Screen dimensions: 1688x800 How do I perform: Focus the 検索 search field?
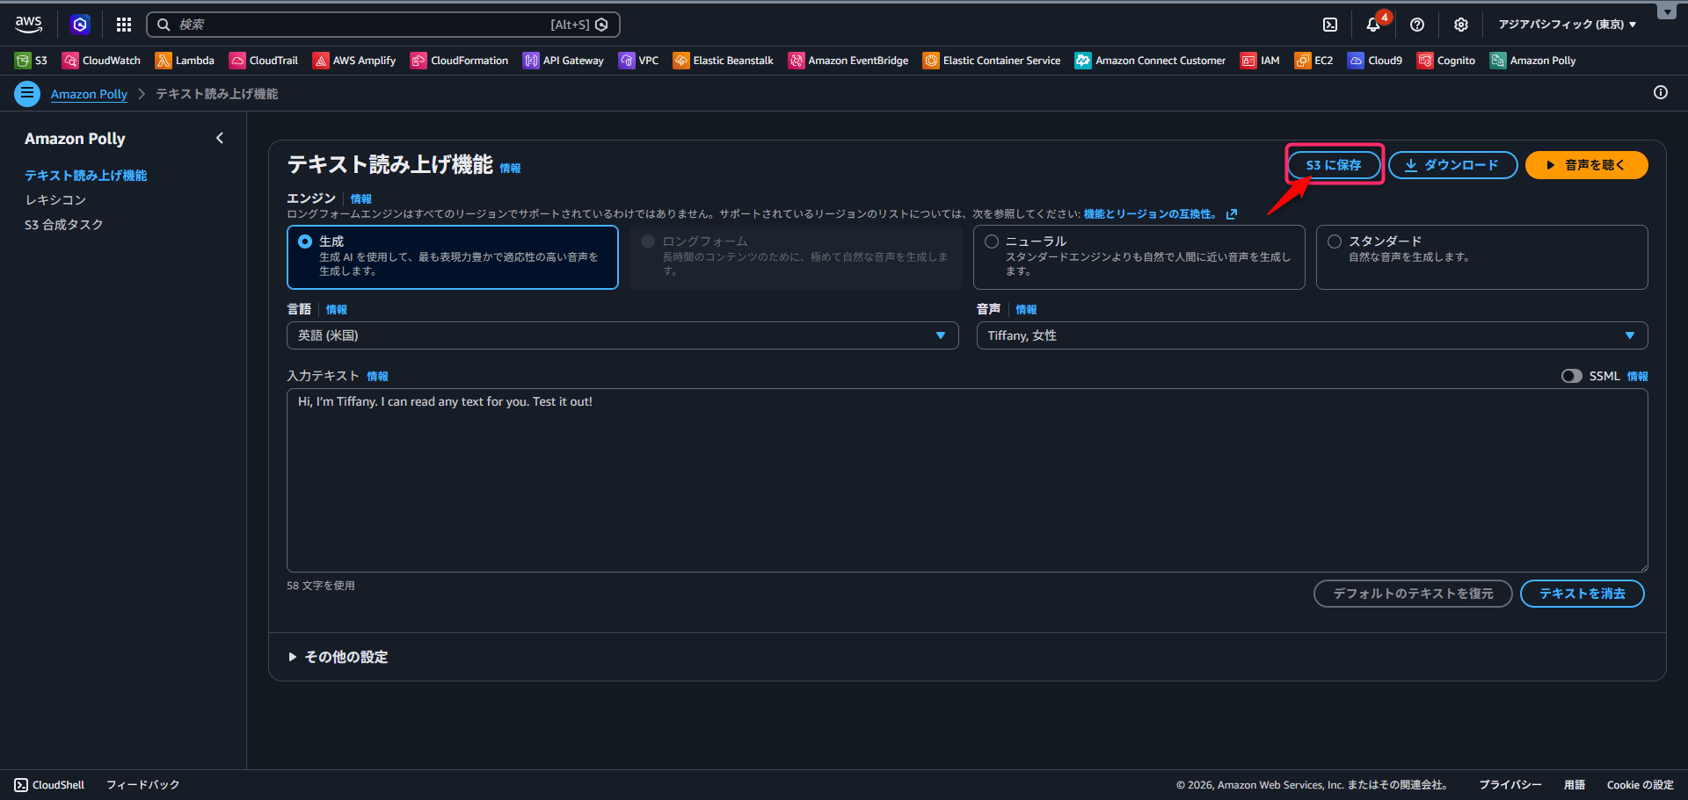click(383, 25)
